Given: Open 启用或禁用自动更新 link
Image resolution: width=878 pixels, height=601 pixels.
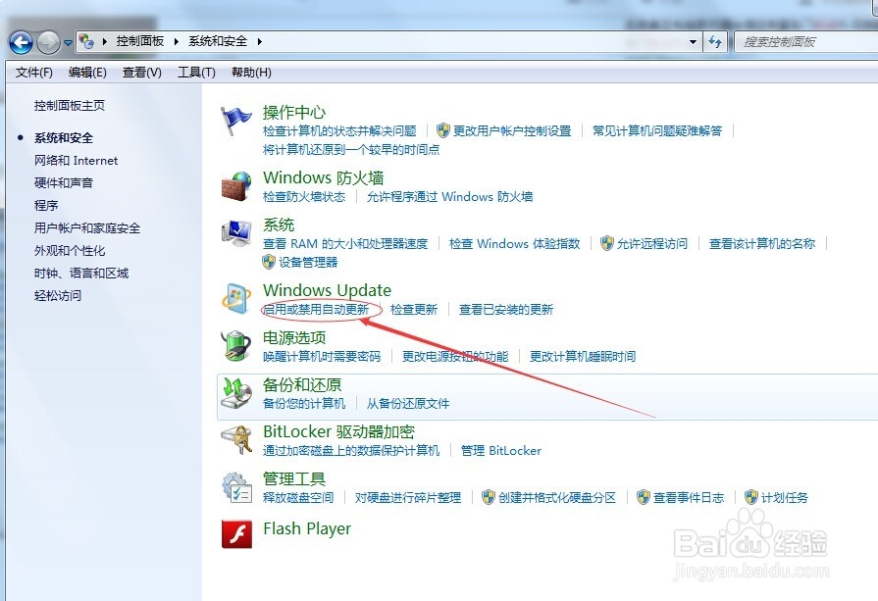Looking at the screenshot, I should coord(316,310).
